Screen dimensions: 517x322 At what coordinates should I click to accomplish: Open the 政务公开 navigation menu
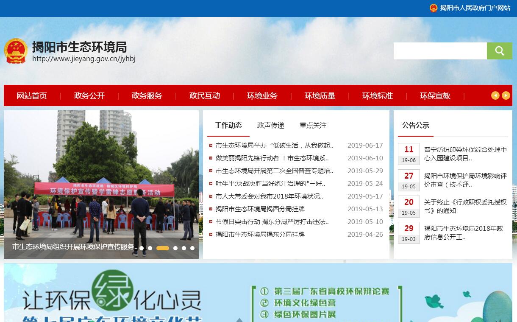tap(89, 96)
